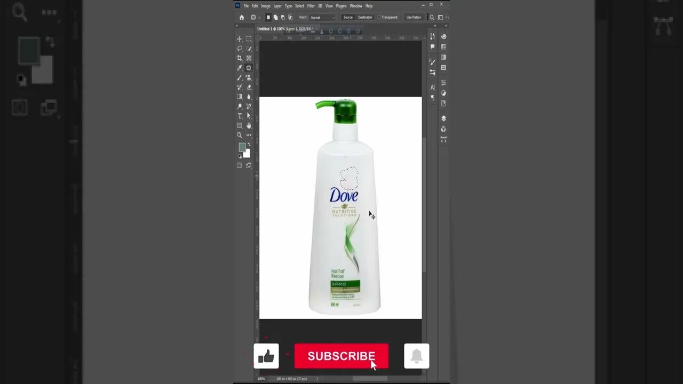Viewport: 683px width, 384px height.
Task: Select the Rectangle shape tool
Action: pyautogui.click(x=240, y=125)
